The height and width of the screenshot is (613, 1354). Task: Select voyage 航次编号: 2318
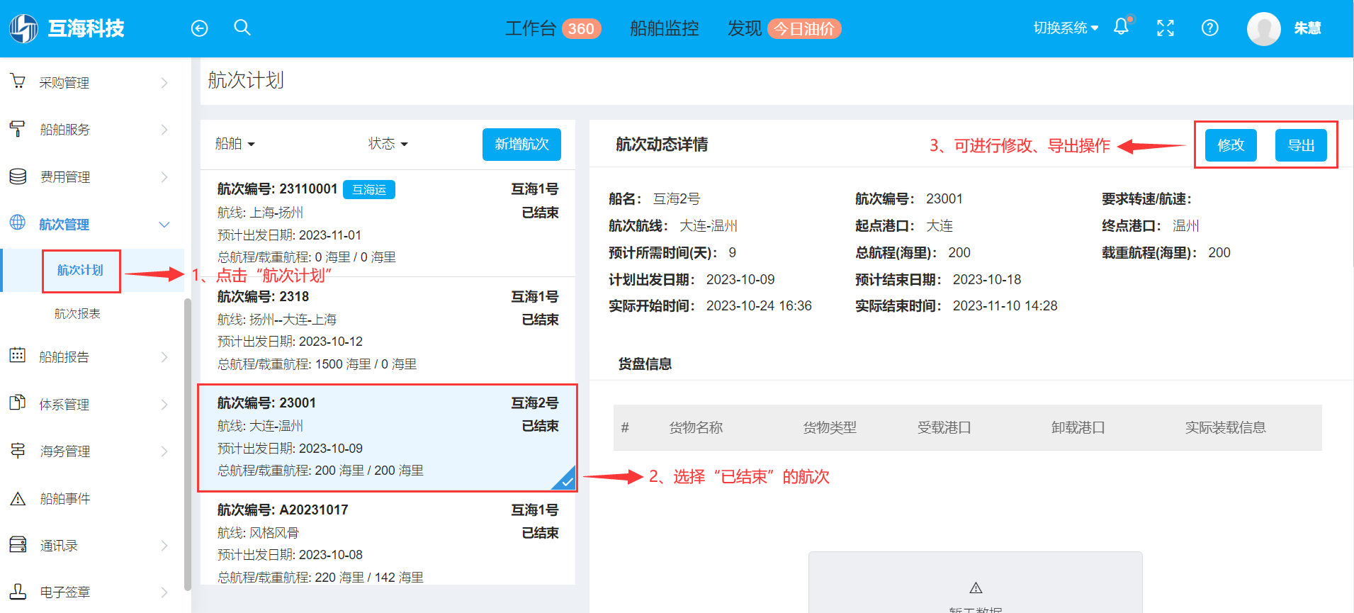[x=388, y=330]
